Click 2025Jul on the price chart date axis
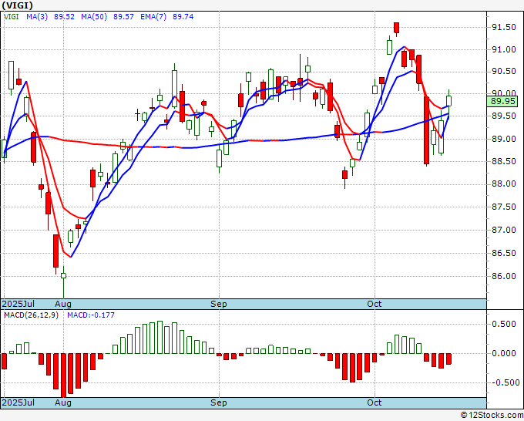The width and height of the screenshot is (524, 421). click(x=18, y=304)
